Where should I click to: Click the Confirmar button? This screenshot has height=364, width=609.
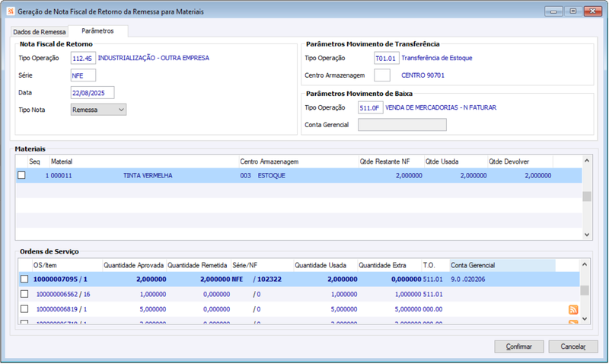click(x=519, y=346)
